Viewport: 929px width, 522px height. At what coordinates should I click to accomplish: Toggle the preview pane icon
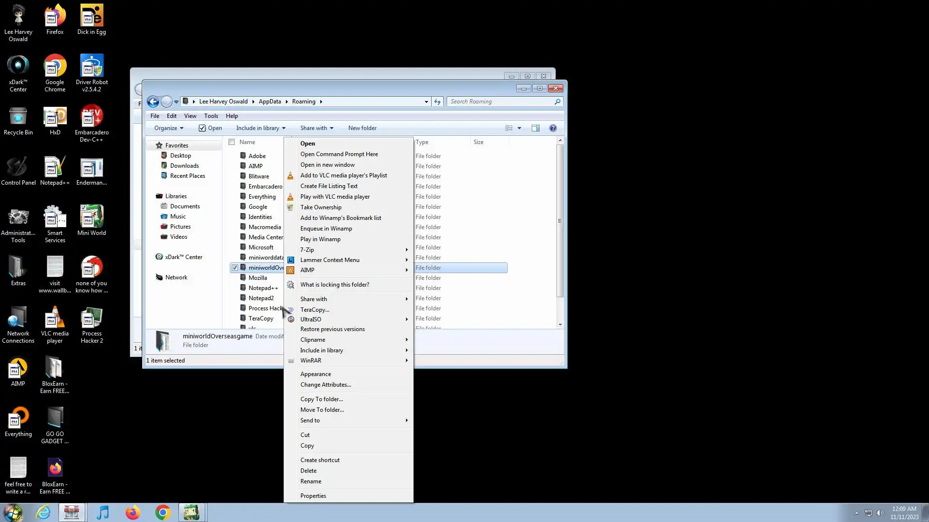pos(536,128)
